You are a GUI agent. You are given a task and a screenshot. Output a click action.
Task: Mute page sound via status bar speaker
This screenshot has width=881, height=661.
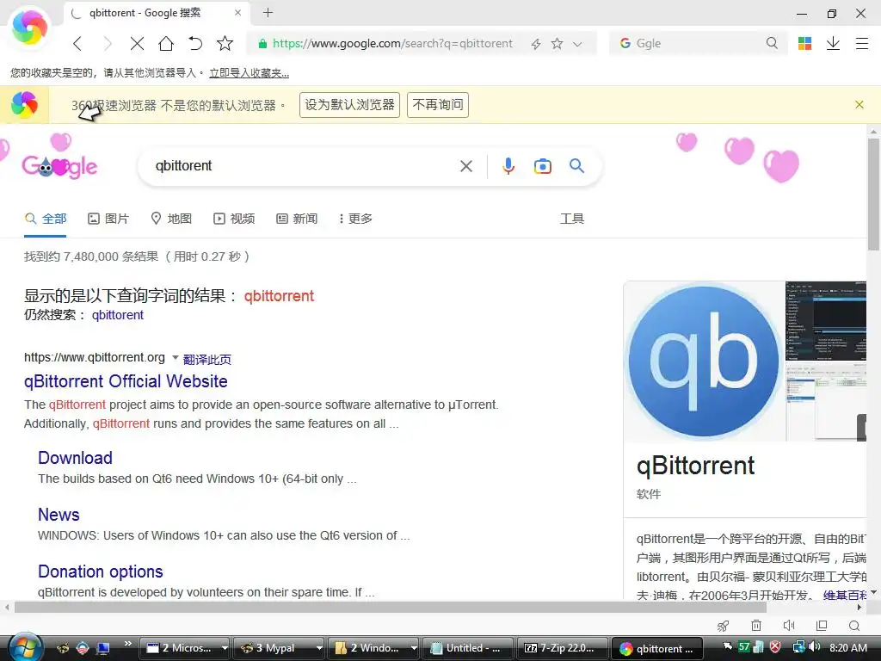coord(789,626)
